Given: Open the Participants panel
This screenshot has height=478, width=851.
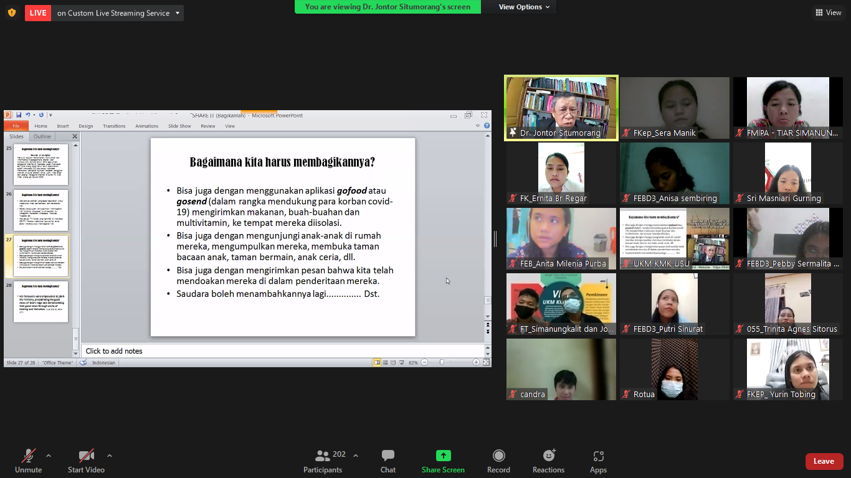Looking at the screenshot, I should [323, 461].
